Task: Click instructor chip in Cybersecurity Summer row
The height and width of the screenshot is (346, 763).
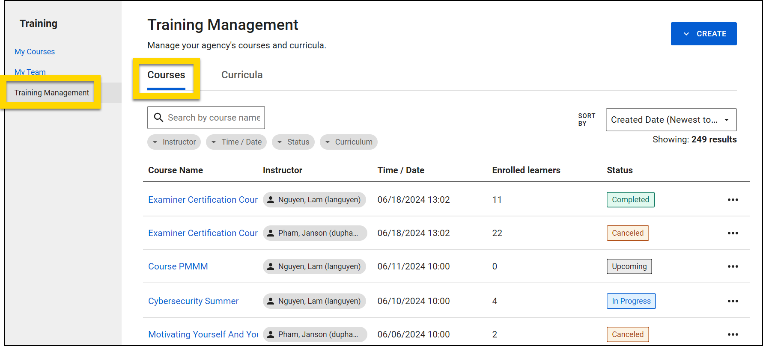Action: (x=314, y=301)
